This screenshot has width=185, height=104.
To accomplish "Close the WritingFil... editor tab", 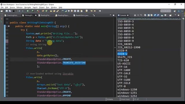I will point(36,15).
